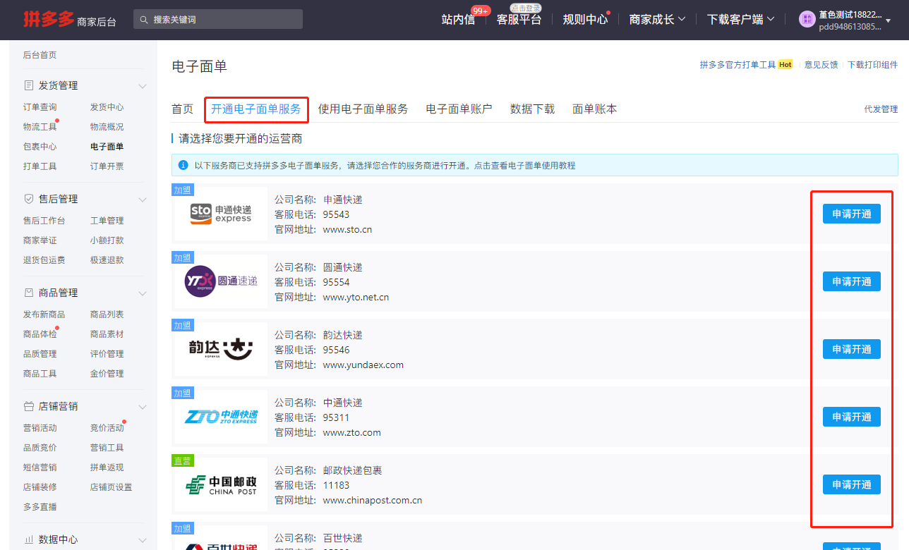Collapse the 发货管理 sidebar section
Screen dimensions: 909x550
(143, 86)
